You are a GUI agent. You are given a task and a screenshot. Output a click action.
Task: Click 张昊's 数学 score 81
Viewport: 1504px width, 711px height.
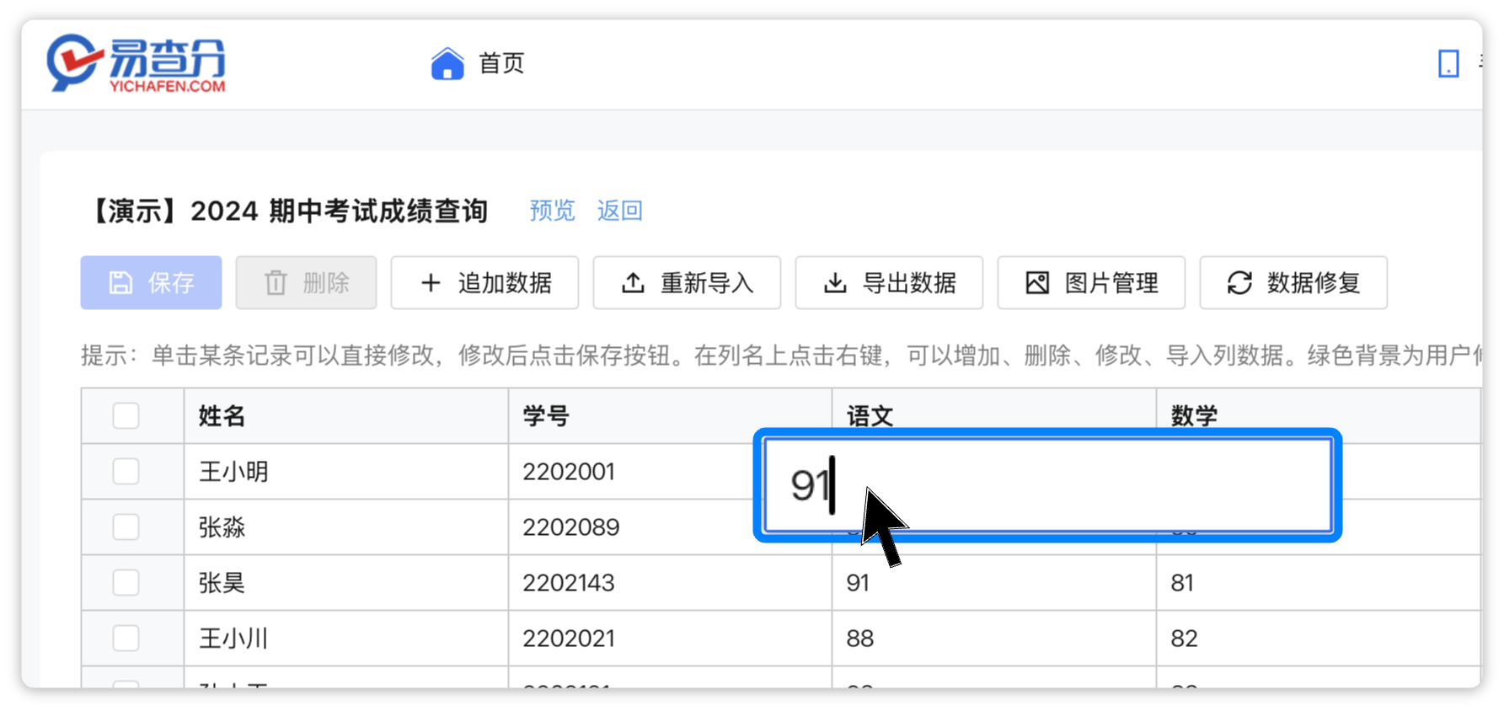1319,583
